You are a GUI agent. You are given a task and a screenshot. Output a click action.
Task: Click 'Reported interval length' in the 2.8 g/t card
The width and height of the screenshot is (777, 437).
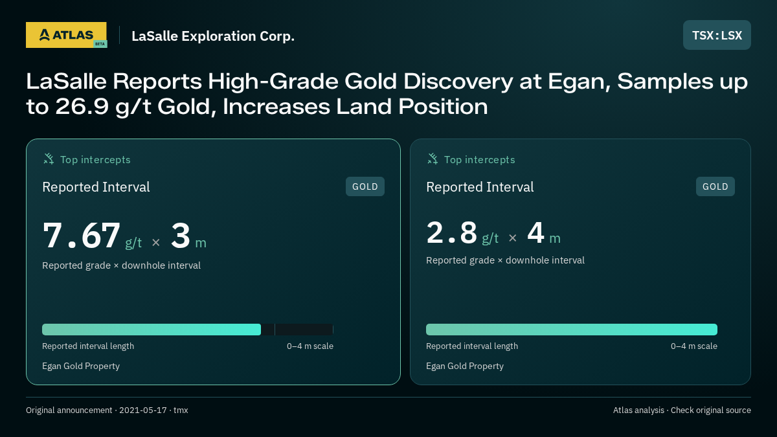pyautogui.click(x=472, y=346)
